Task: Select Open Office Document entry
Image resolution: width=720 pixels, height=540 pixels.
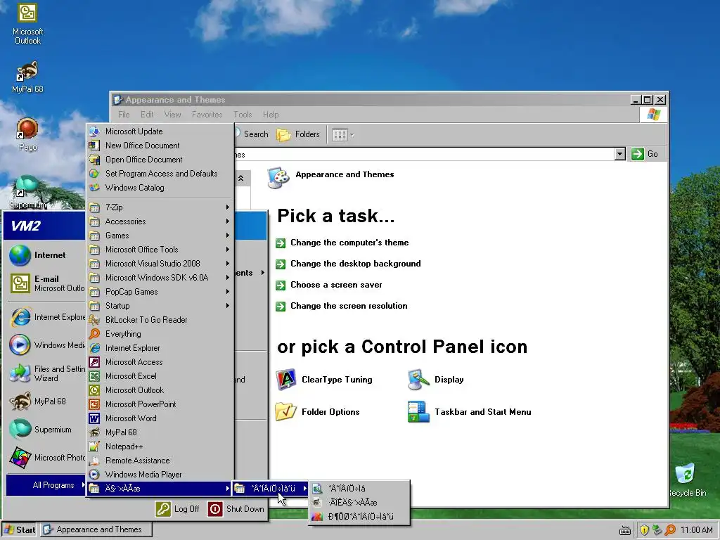Action: [160, 160]
